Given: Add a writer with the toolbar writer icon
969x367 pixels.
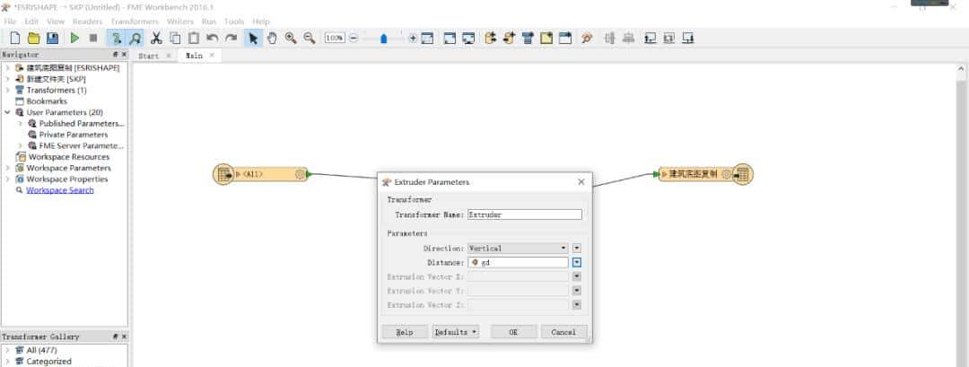Looking at the screenshot, I should pos(510,39).
